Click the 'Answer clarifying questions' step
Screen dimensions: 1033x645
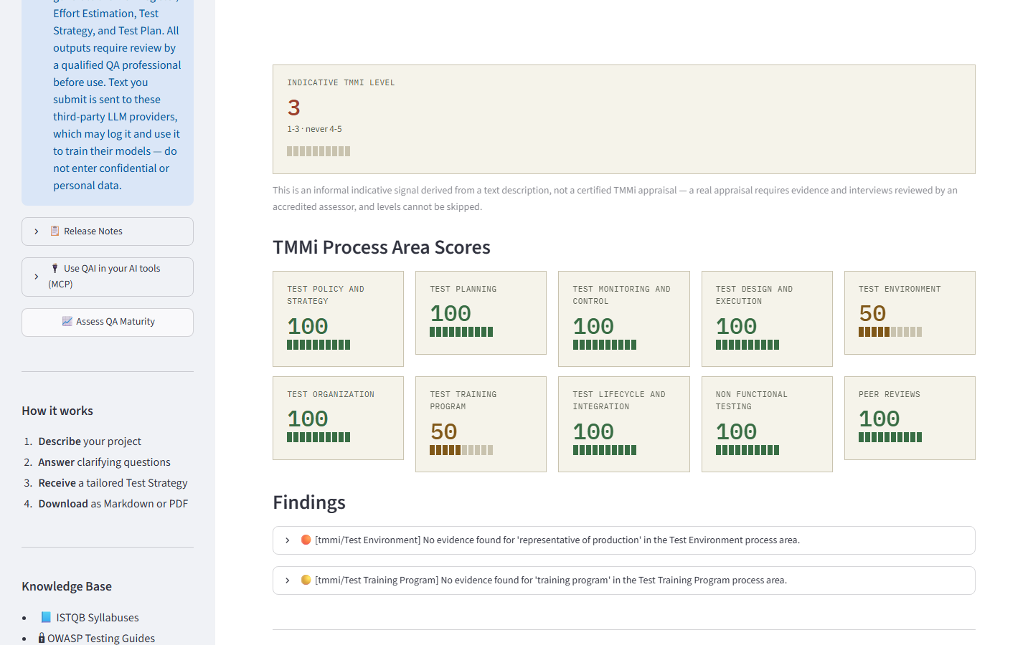[104, 462]
